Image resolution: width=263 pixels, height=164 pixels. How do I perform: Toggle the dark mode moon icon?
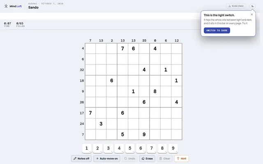click(252, 6)
